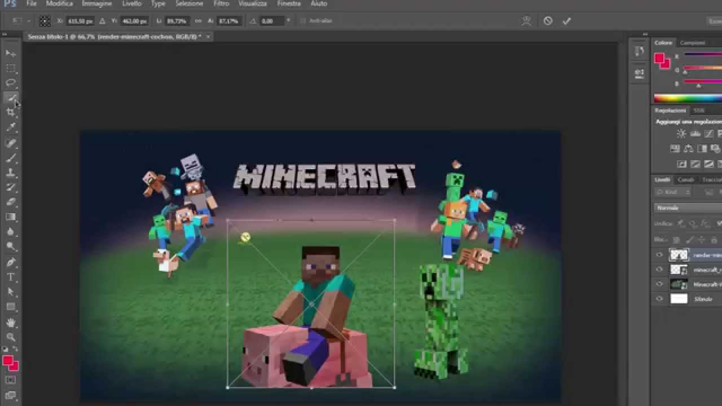Open the Filtro menu
The image size is (722, 406).
click(221, 3)
